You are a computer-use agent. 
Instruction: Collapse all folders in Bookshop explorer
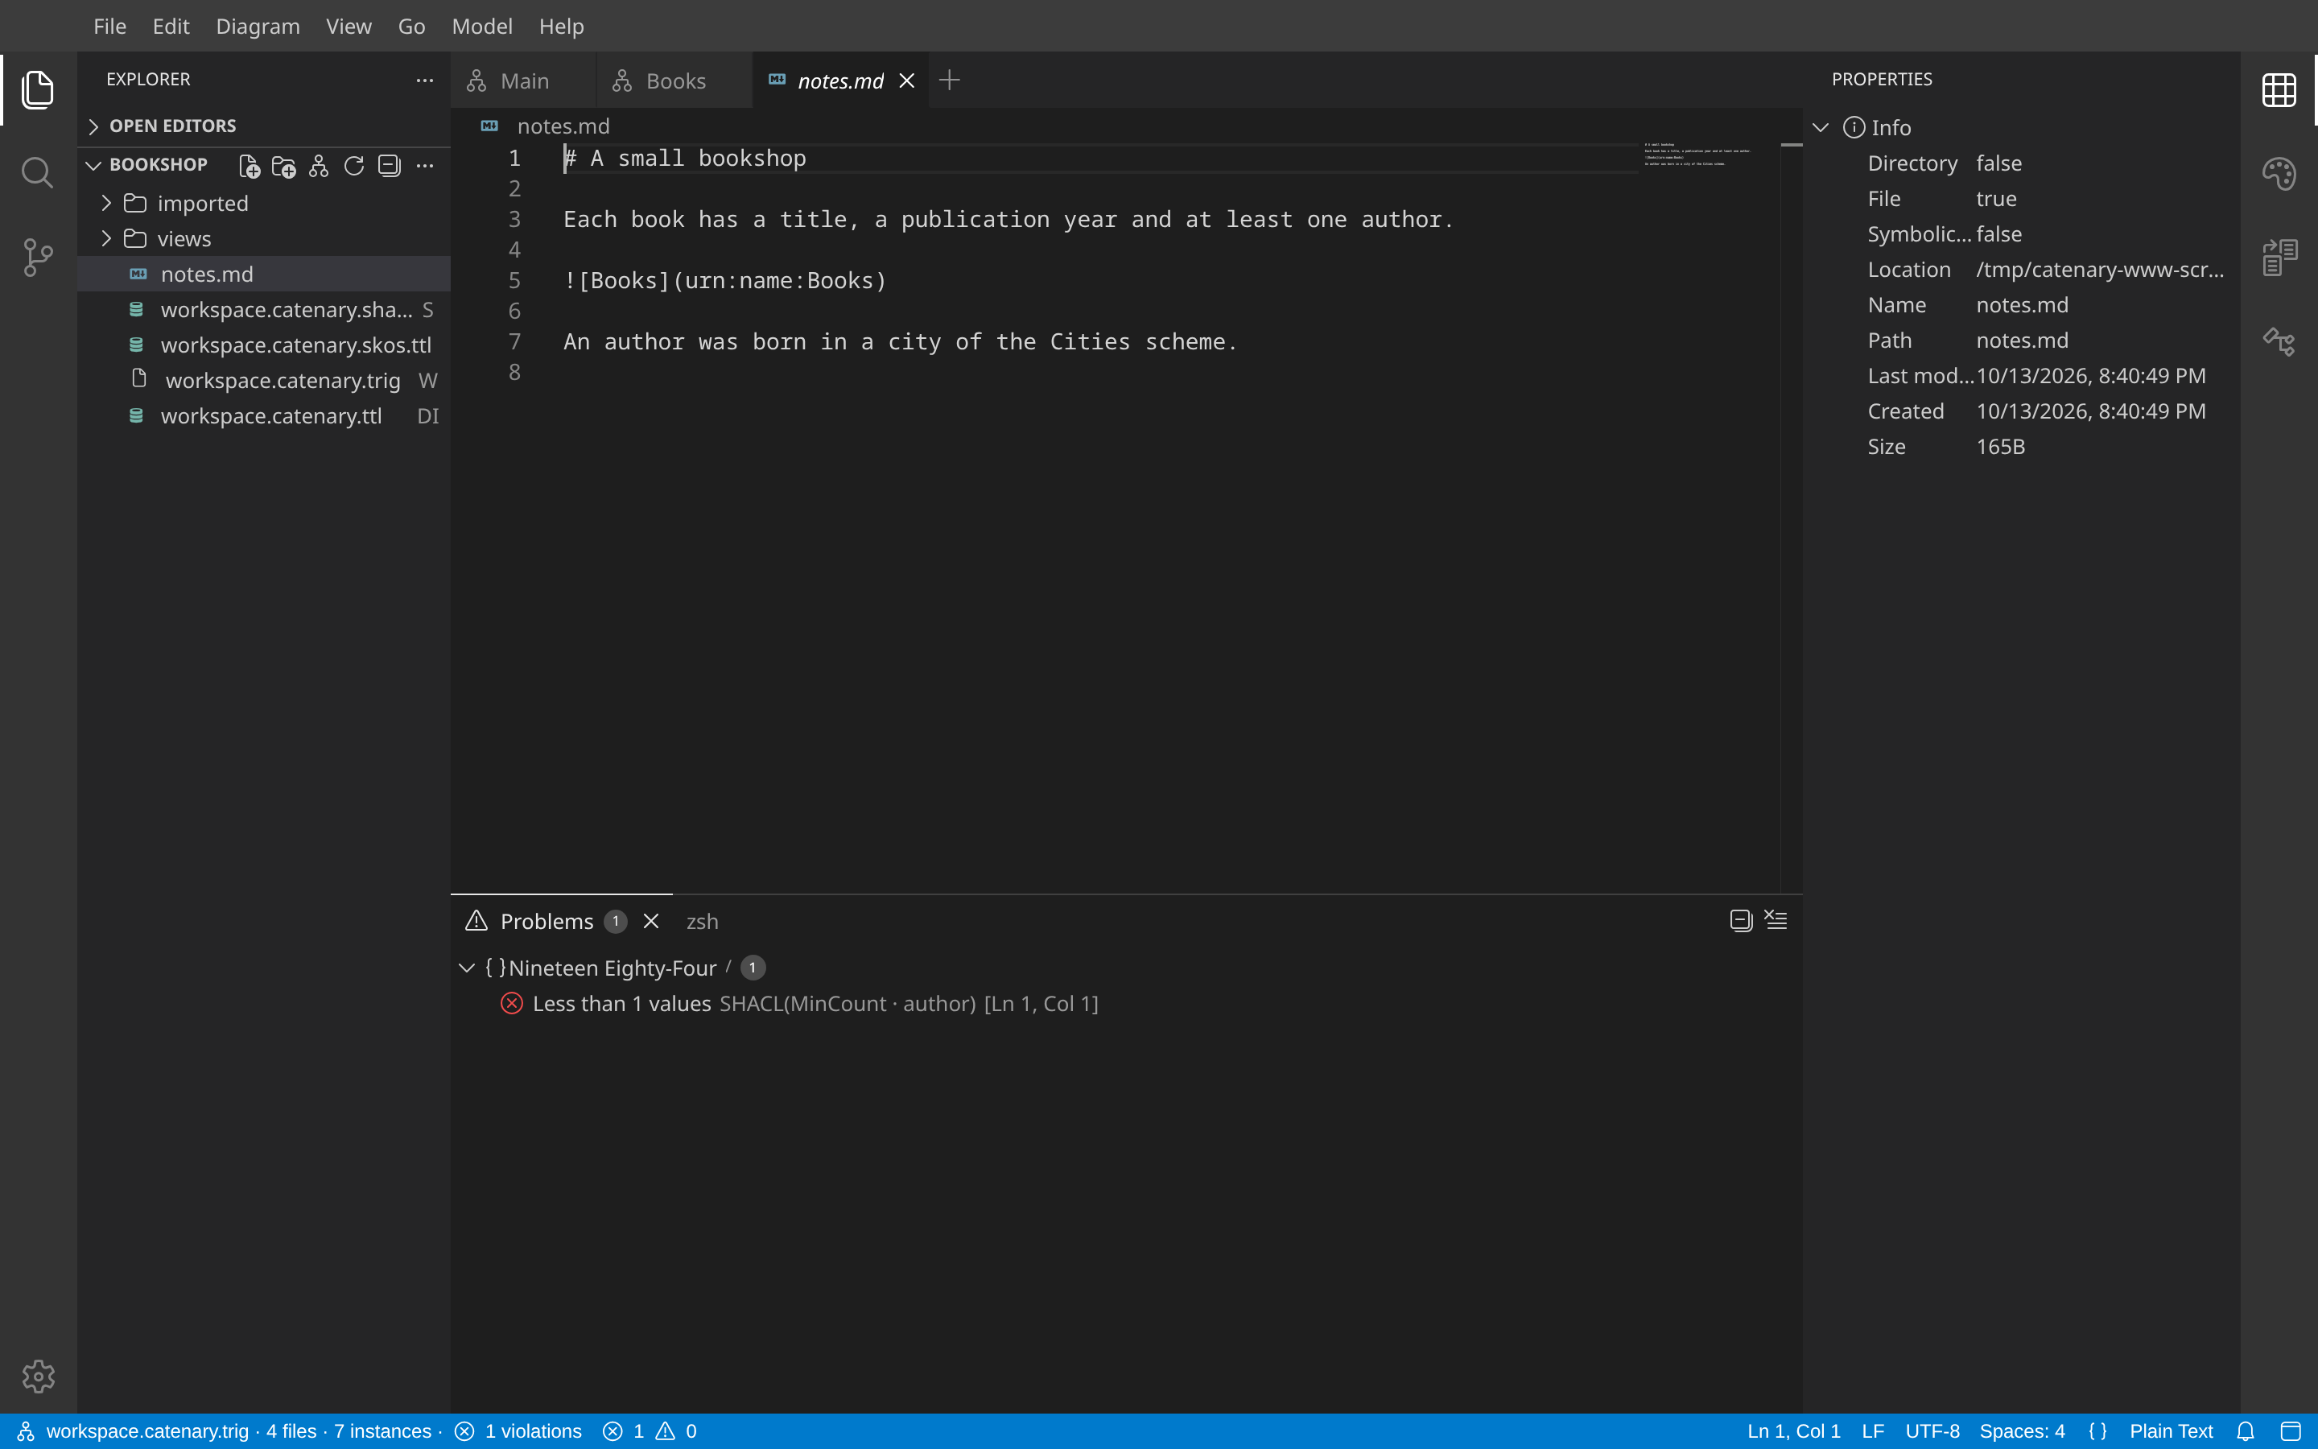pyautogui.click(x=389, y=166)
